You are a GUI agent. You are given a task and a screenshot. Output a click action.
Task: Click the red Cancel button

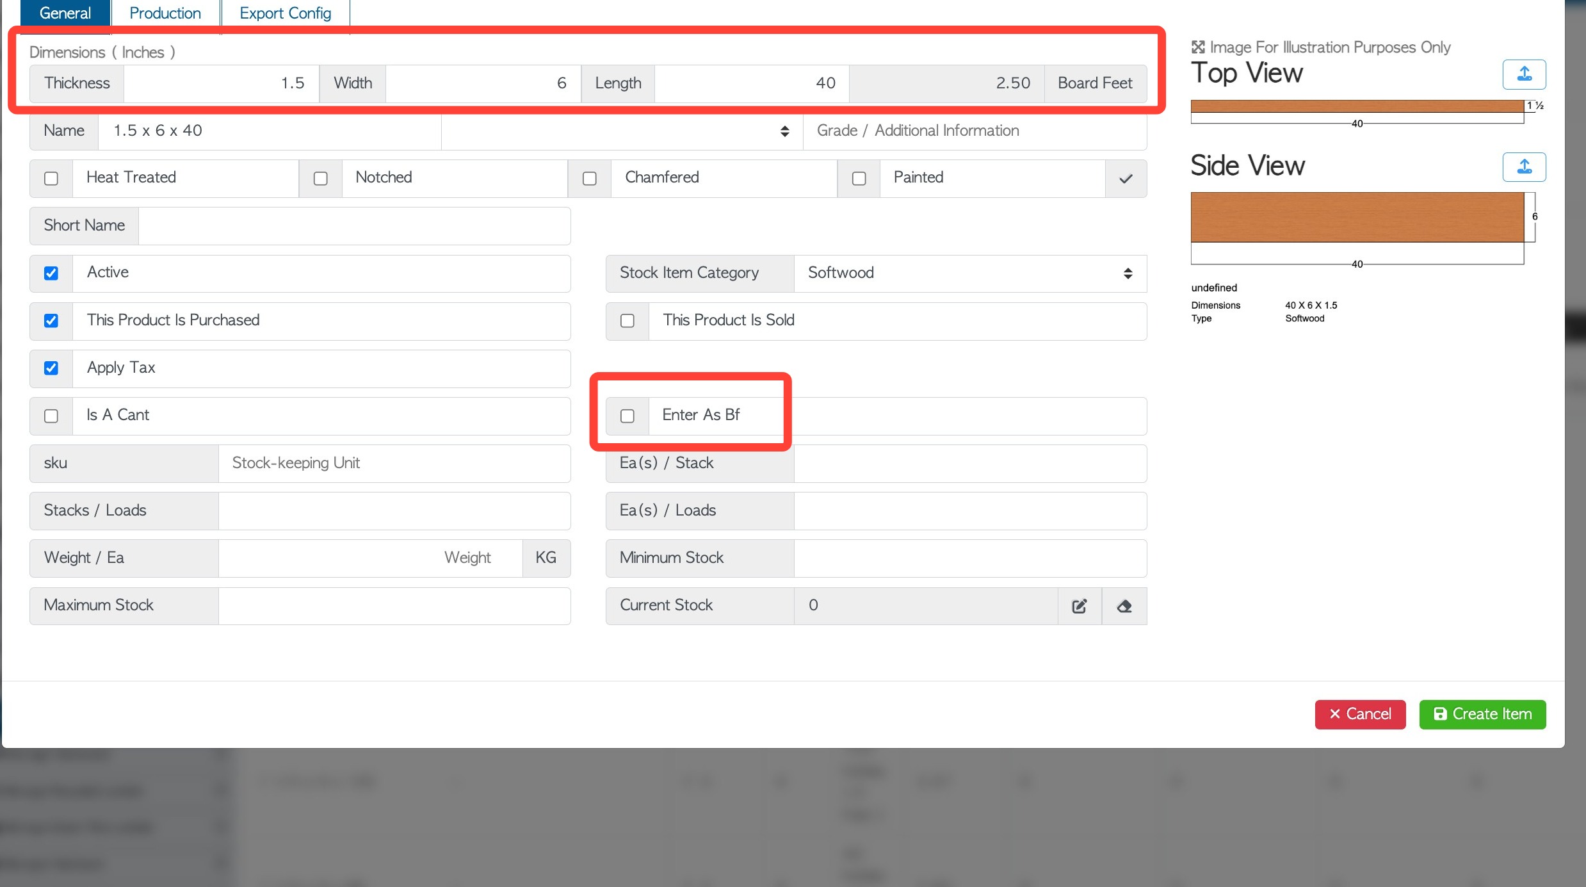pos(1360,714)
